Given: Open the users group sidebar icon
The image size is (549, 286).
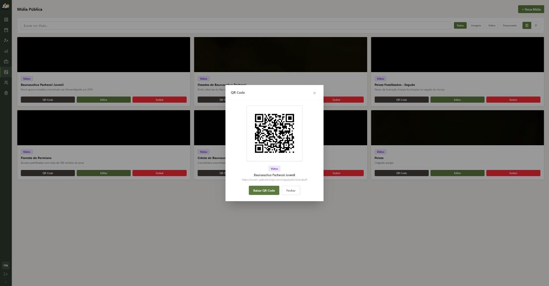Looking at the screenshot, I should pyautogui.click(x=6, y=83).
